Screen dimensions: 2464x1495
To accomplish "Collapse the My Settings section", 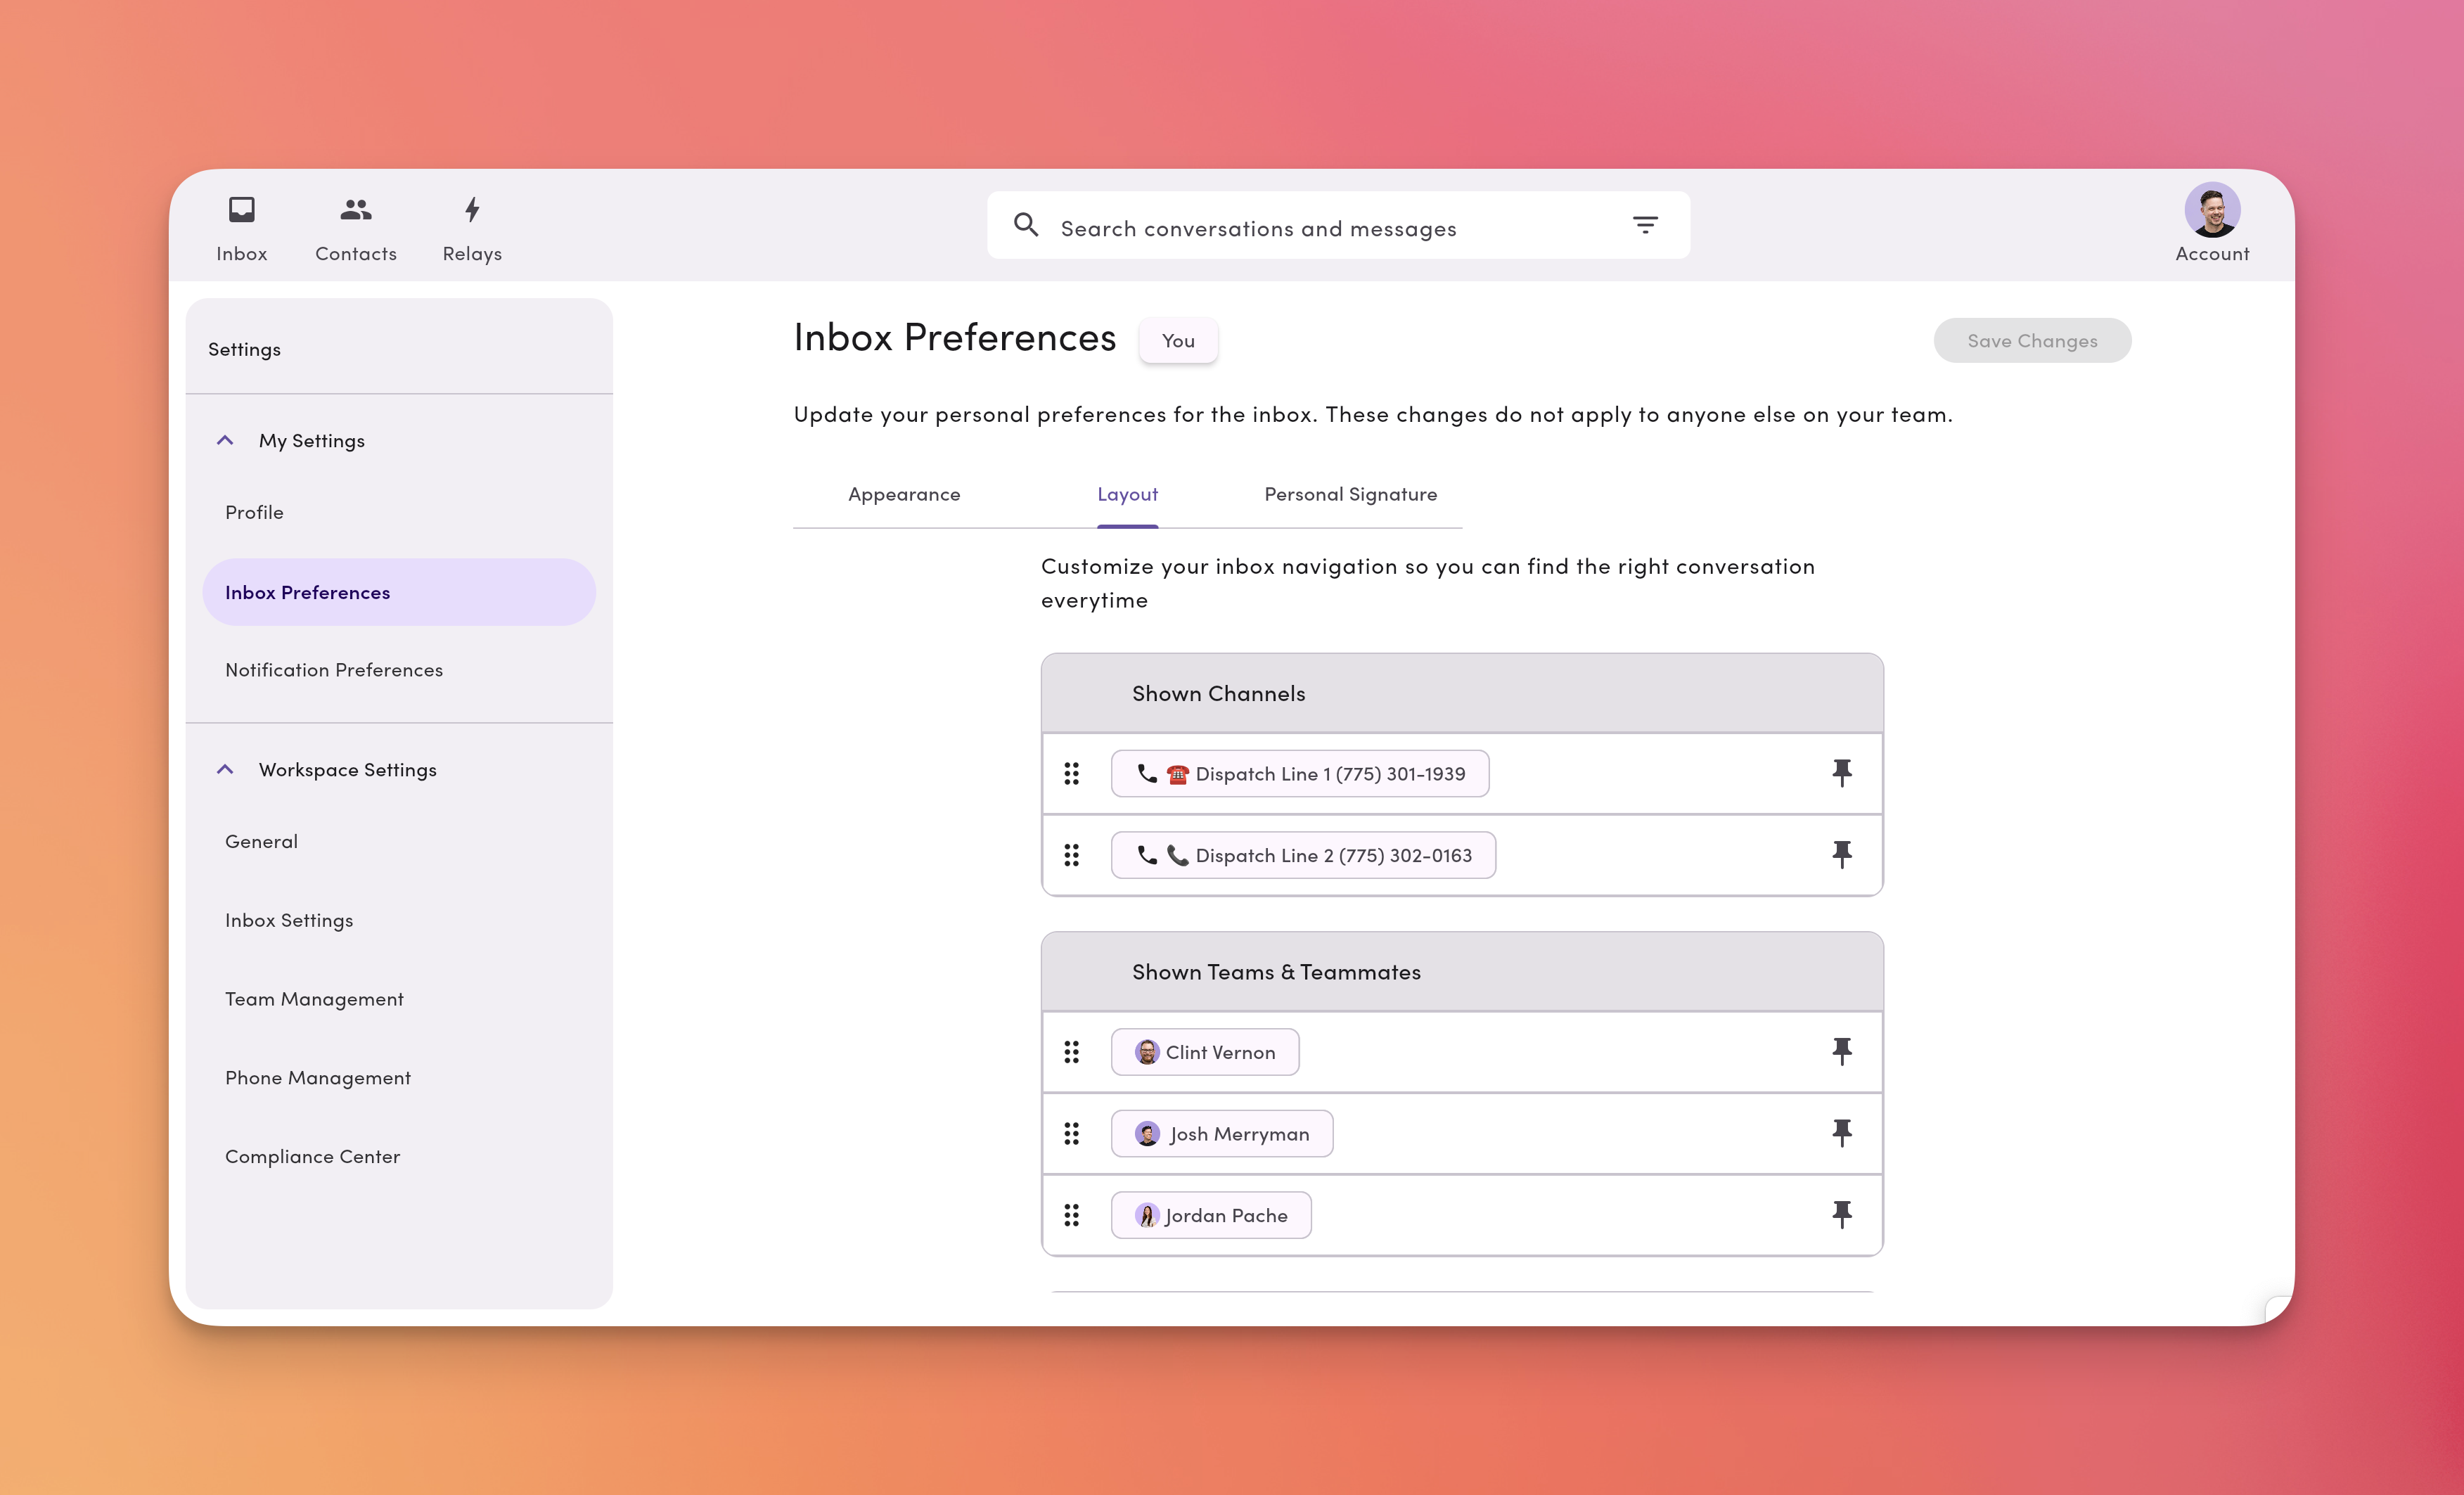I will [225, 440].
